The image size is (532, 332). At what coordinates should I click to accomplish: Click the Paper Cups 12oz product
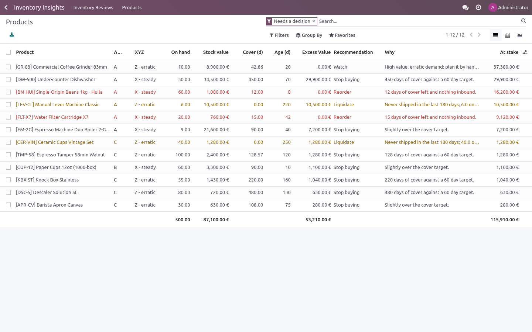[x=56, y=167]
